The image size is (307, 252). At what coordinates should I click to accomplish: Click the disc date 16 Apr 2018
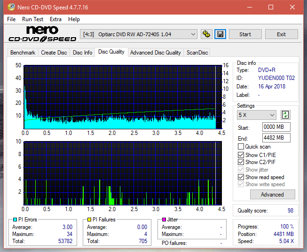coord(272,87)
